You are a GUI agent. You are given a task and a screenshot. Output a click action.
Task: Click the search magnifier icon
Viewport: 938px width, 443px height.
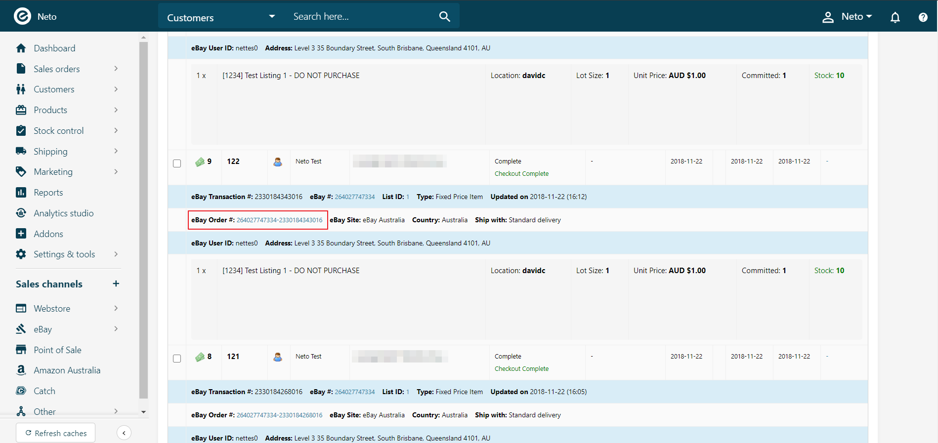(x=445, y=16)
